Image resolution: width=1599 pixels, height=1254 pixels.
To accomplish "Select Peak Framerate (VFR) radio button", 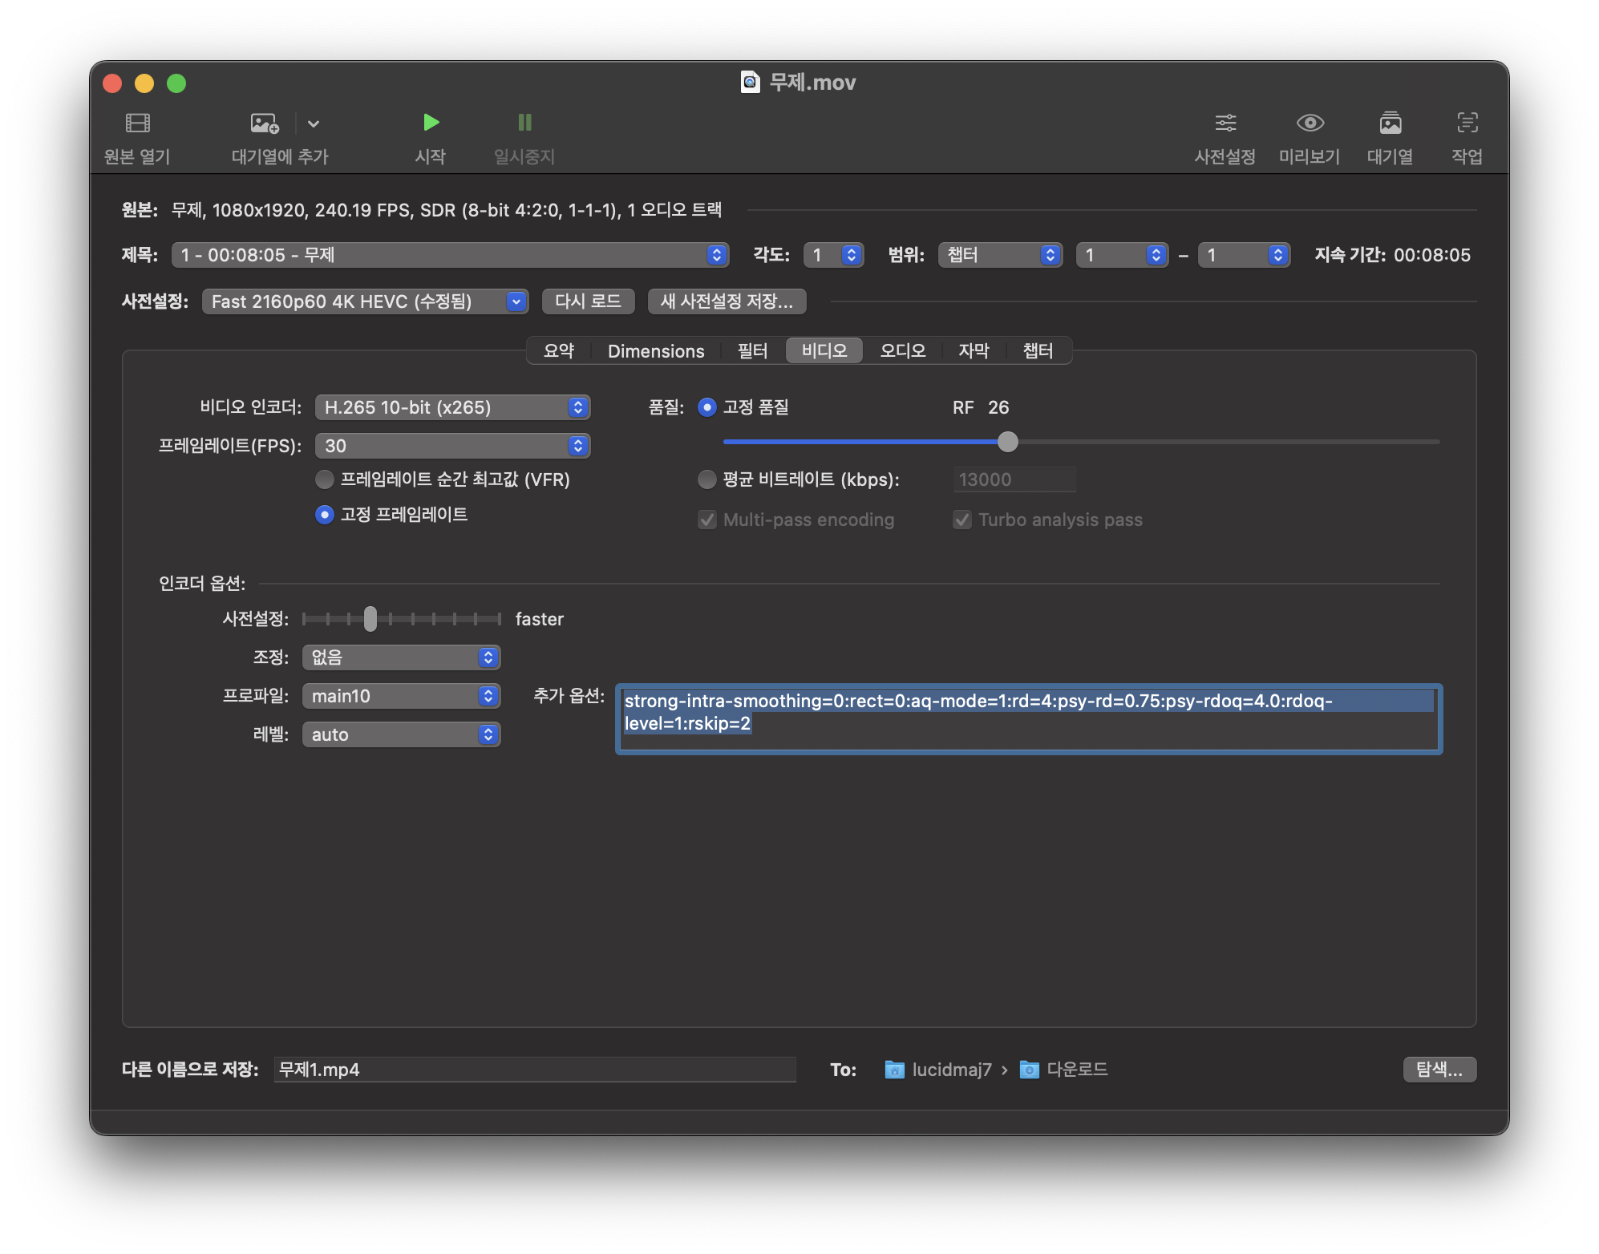I will point(325,479).
